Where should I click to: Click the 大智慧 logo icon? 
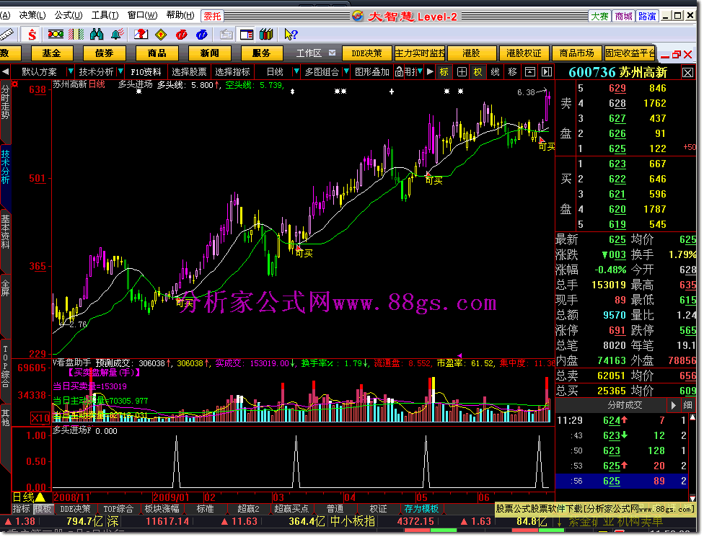click(357, 16)
